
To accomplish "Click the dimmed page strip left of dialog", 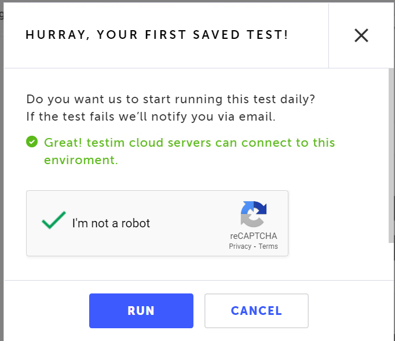I will pyautogui.click(x=2, y=176).
